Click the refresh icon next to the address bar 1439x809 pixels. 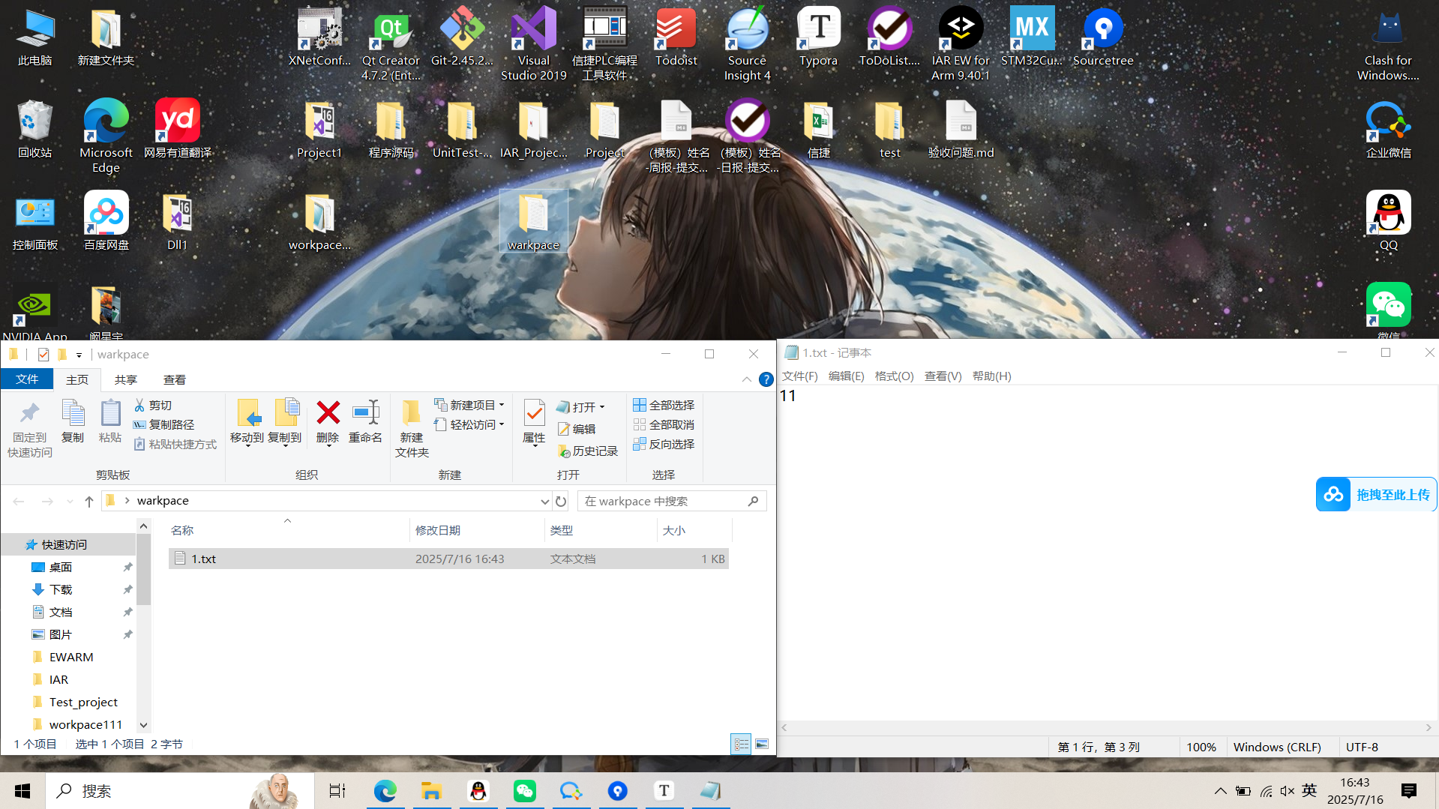point(561,501)
